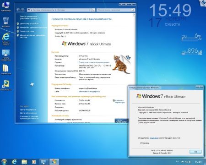Switch to the System window taskbar button
The width and height of the screenshot is (206, 165).
point(44,162)
